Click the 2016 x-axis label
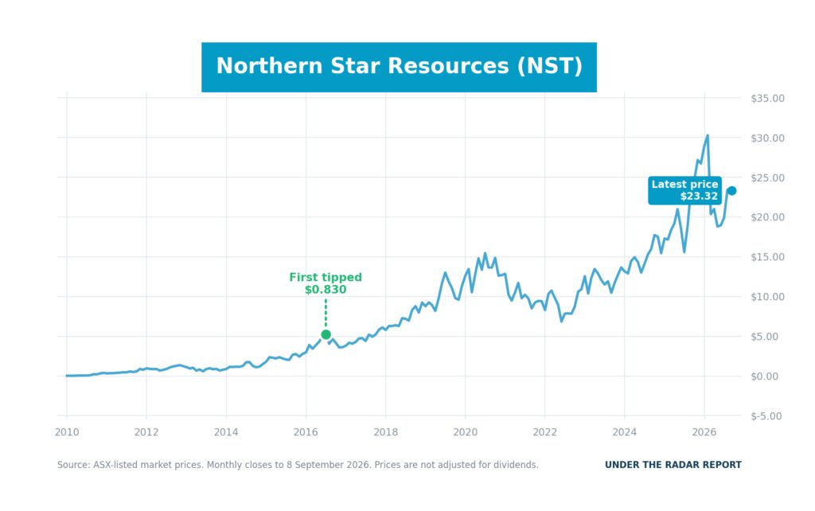Screen dimensions: 815x511 (306, 432)
